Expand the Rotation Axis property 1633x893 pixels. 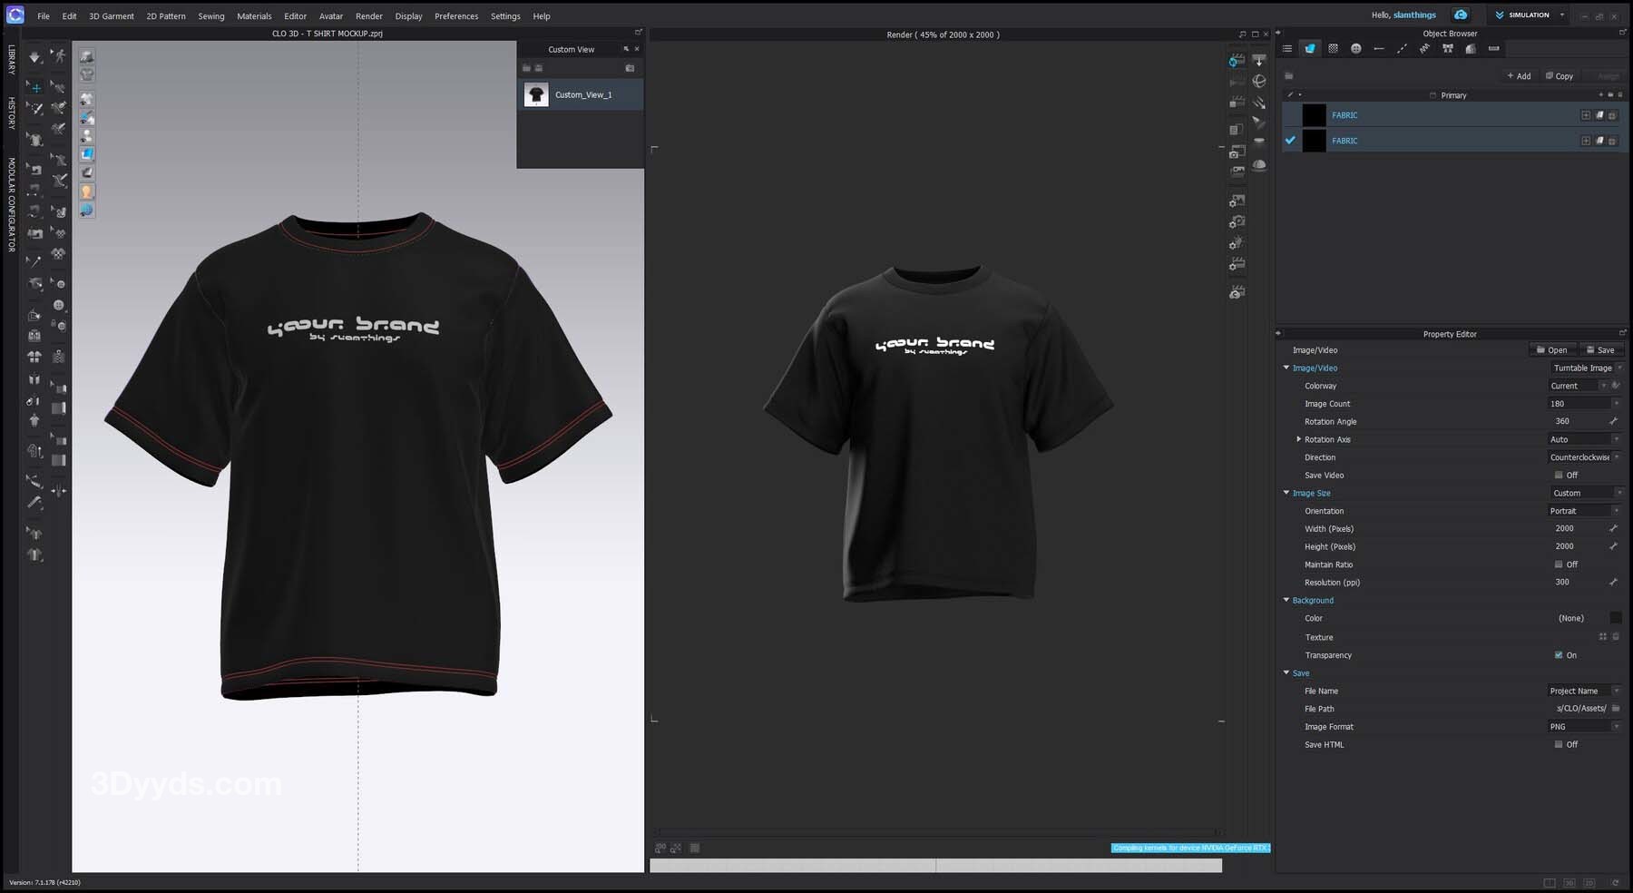pos(1298,439)
